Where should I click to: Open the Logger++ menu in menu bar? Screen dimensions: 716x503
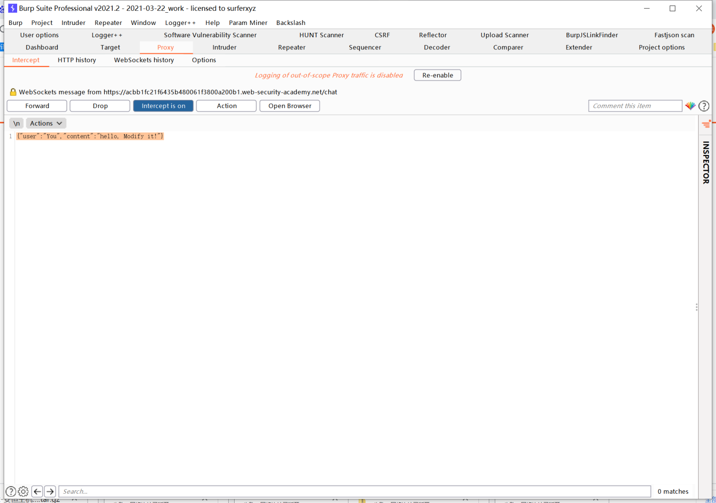pos(180,23)
